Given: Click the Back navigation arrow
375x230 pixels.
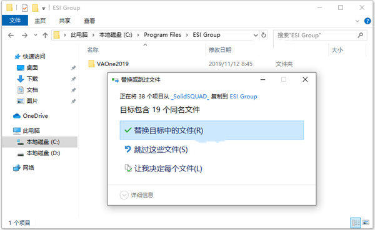Looking at the screenshot, I should click(11, 36).
